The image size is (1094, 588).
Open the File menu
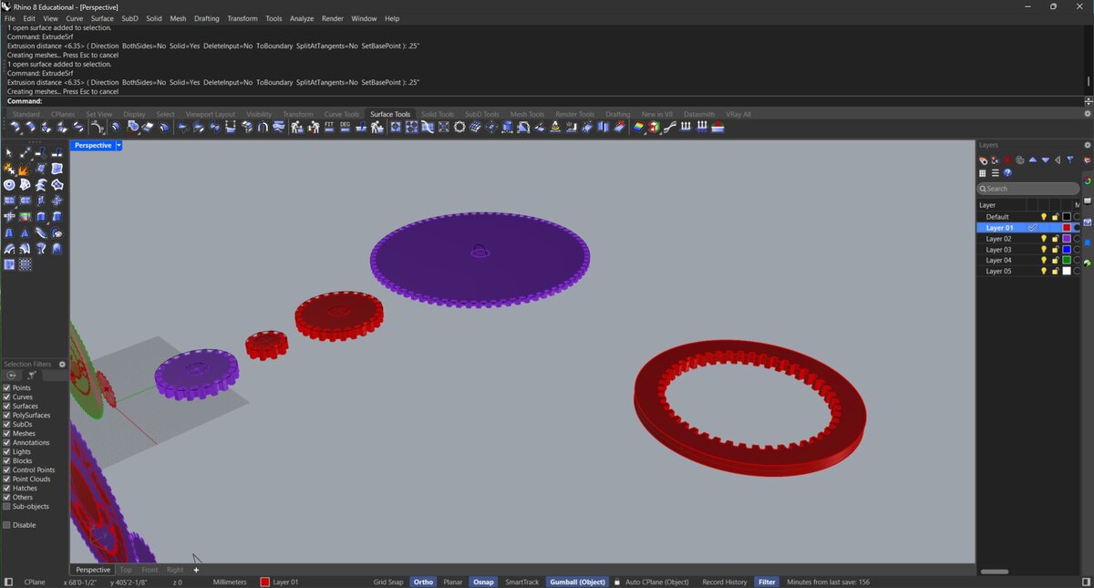click(10, 18)
